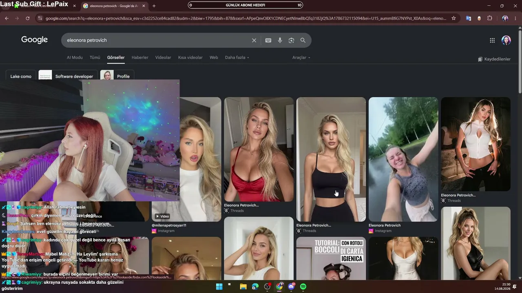
Task: Reload the current Google page
Action: 27,18
